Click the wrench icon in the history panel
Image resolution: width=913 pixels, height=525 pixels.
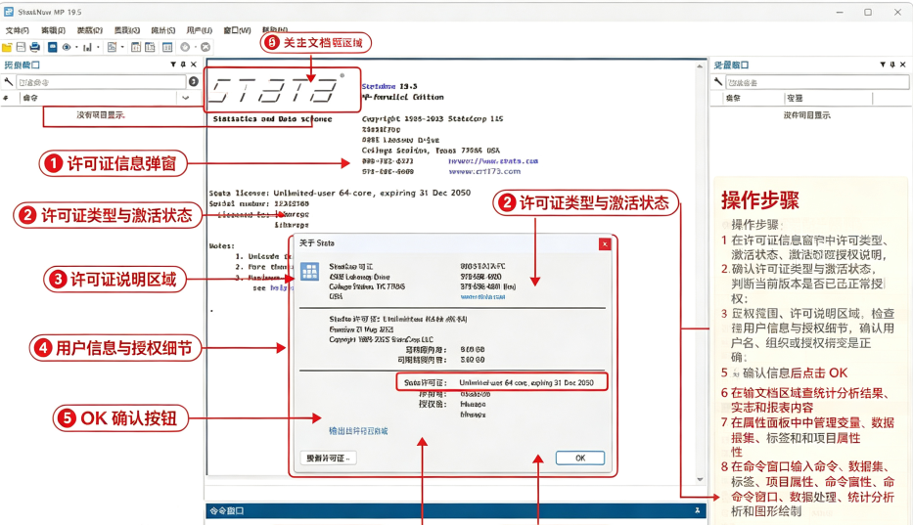point(8,82)
